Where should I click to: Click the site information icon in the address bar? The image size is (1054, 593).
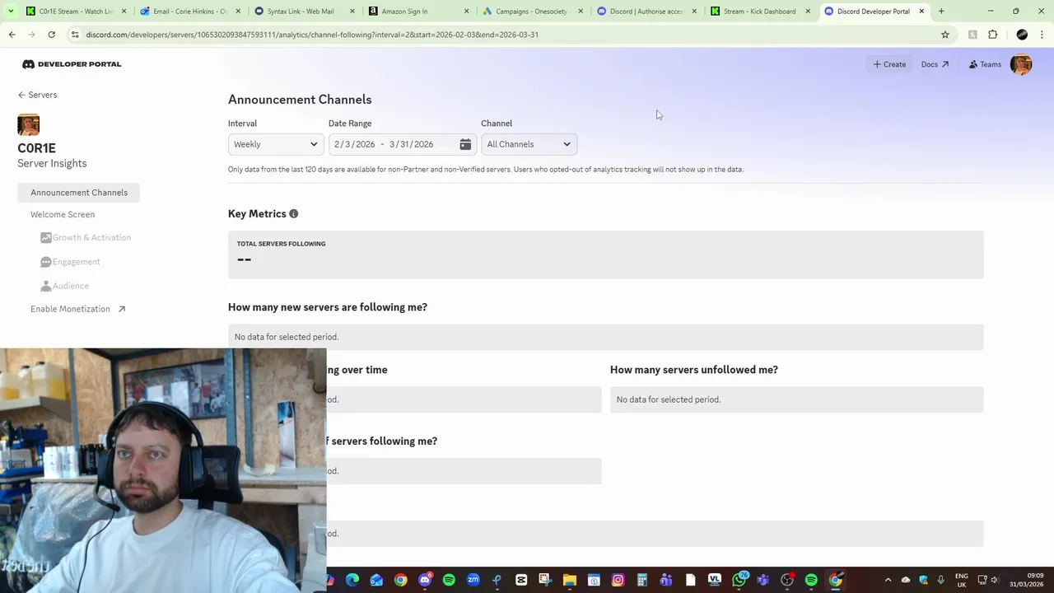75,35
